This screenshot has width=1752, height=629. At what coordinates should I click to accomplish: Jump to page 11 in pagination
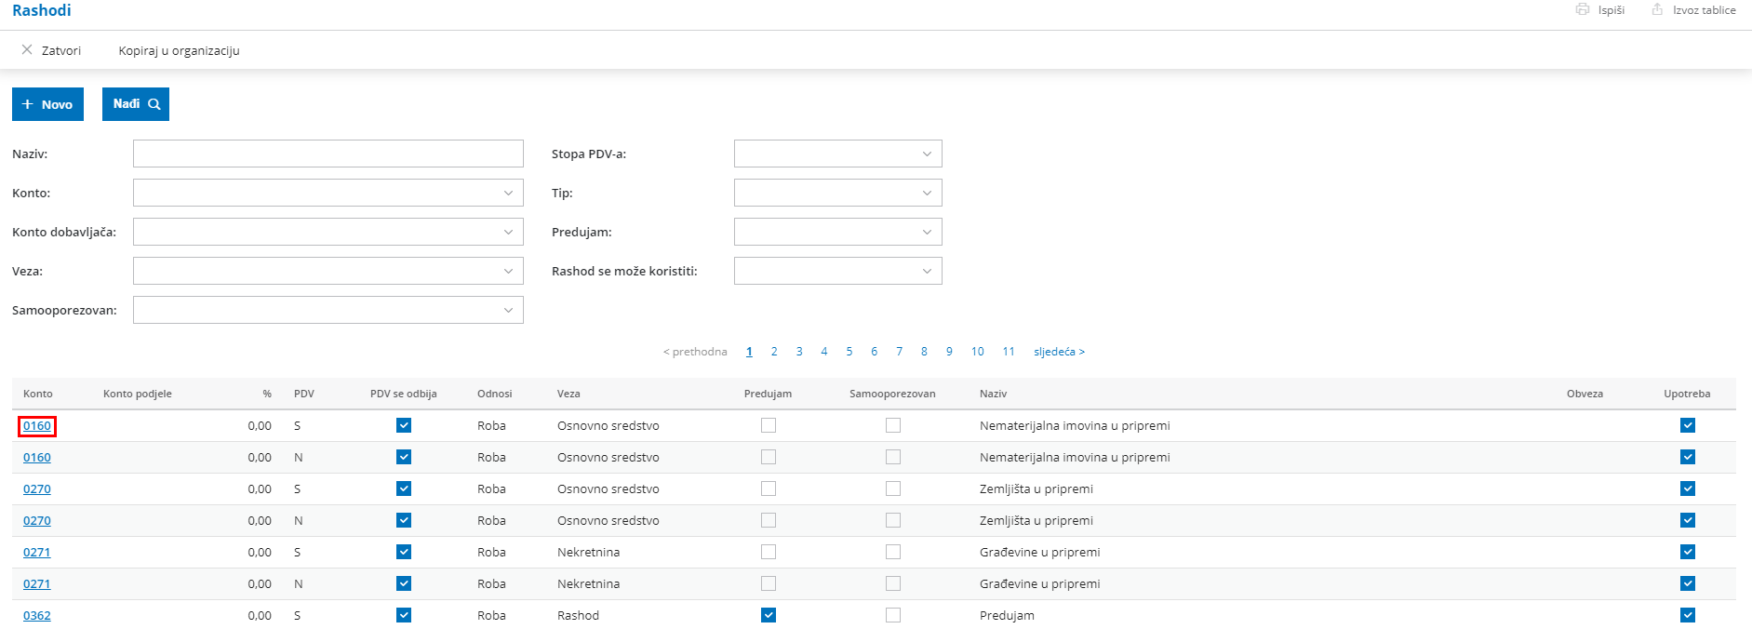point(1009,352)
